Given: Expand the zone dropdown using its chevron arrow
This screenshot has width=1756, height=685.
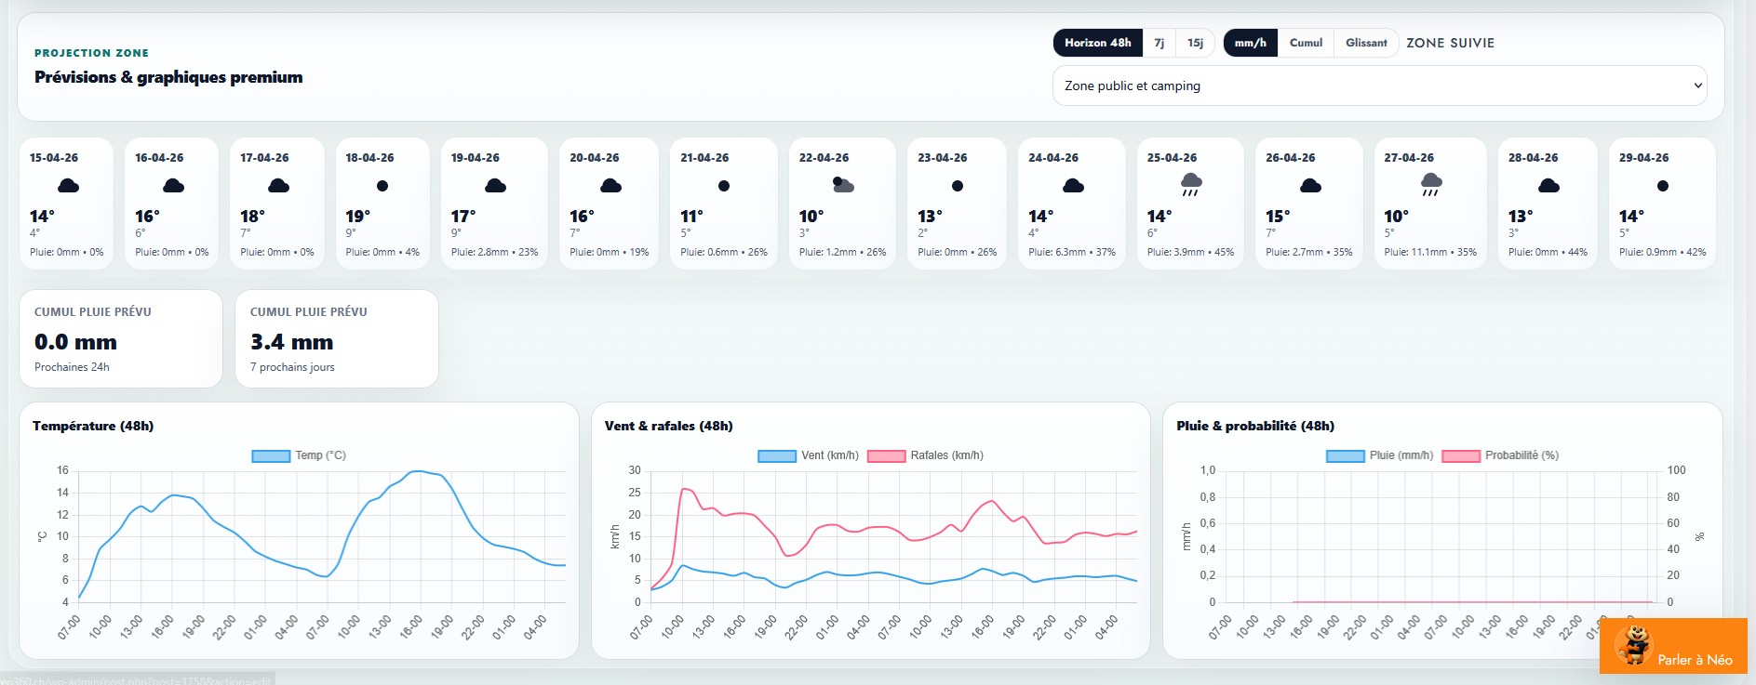Looking at the screenshot, I should tap(1697, 86).
